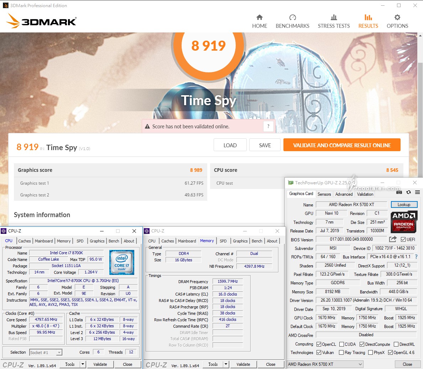Click Validate in the middle CPU-Z window
The height and width of the screenshot is (369, 423).
point(243,364)
